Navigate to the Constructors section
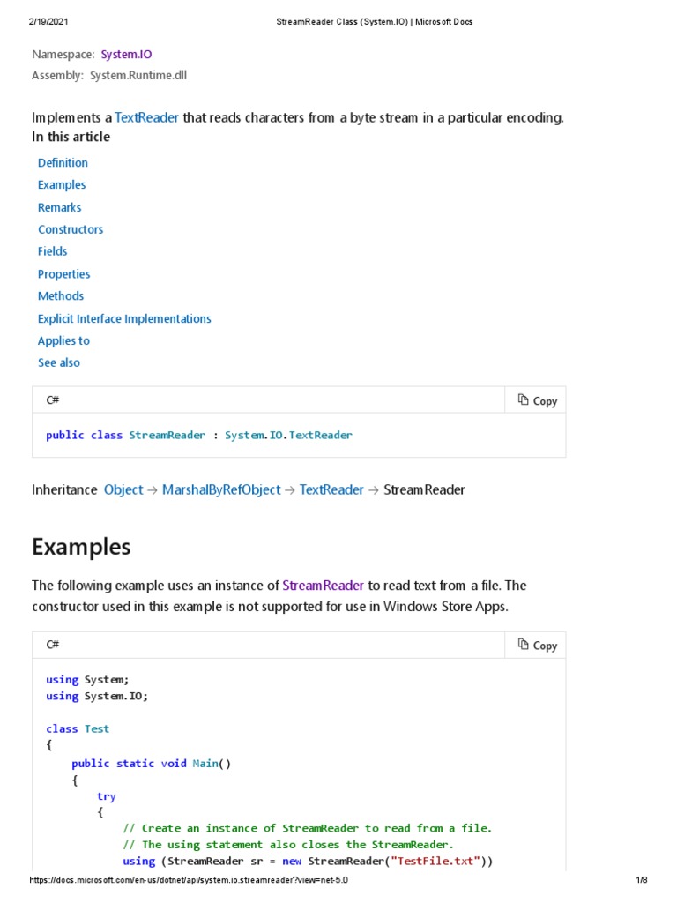677x903 pixels. (x=71, y=229)
